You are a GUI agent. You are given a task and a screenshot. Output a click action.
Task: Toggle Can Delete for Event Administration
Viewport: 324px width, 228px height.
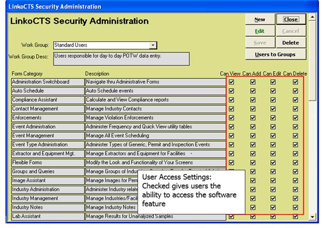tap(295, 127)
